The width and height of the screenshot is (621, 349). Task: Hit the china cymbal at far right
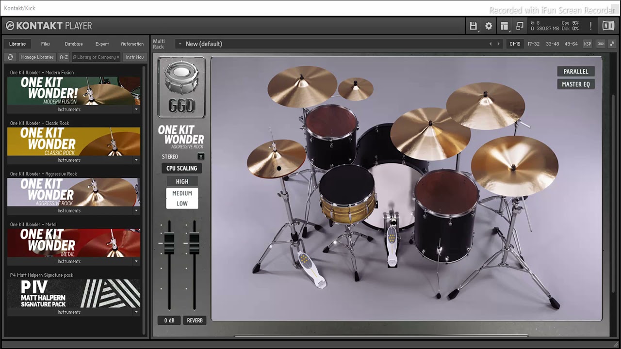coord(514,166)
